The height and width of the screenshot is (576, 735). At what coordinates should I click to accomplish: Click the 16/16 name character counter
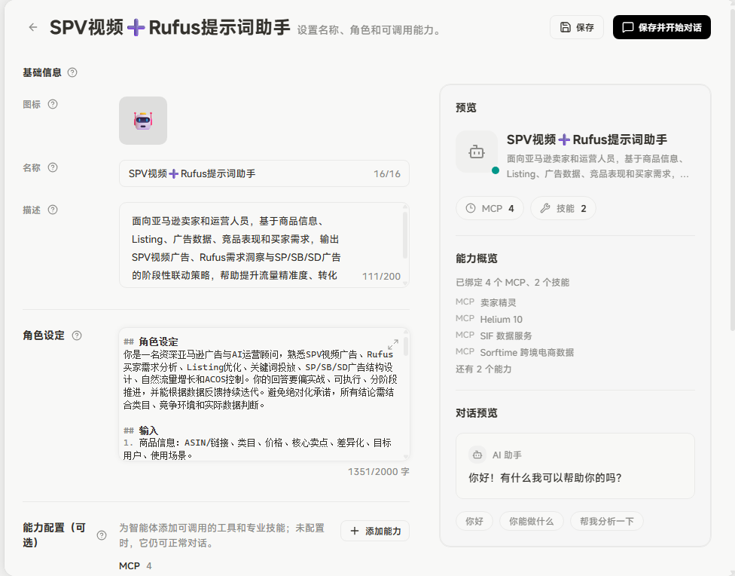(x=387, y=173)
